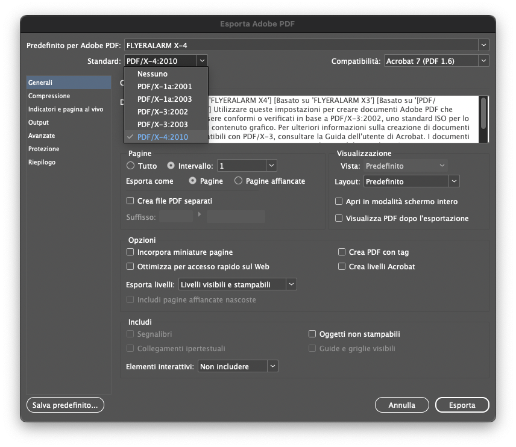Choose Pagine affiancate export option
This screenshot has width=516, height=447.
coord(239,181)
